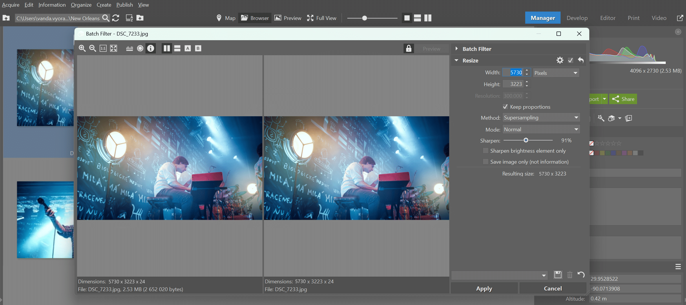Clear star rating with red slash box
The image size is (686, 305).
(592, 143)
